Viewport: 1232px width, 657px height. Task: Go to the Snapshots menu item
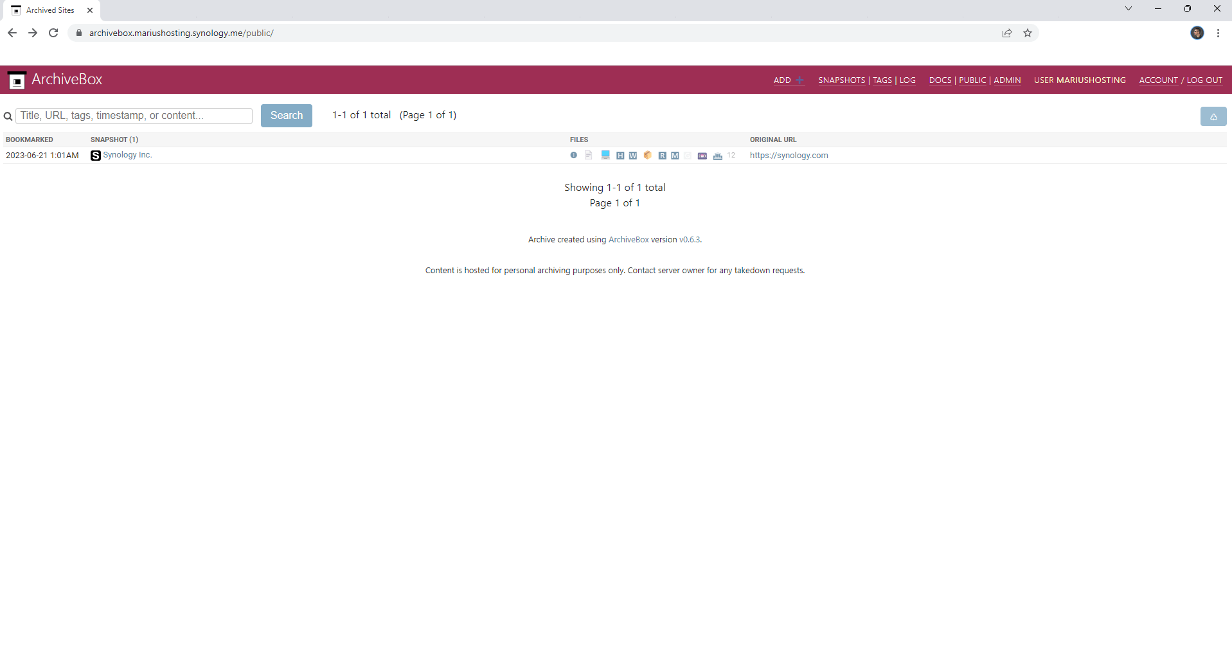coord(841,80)
